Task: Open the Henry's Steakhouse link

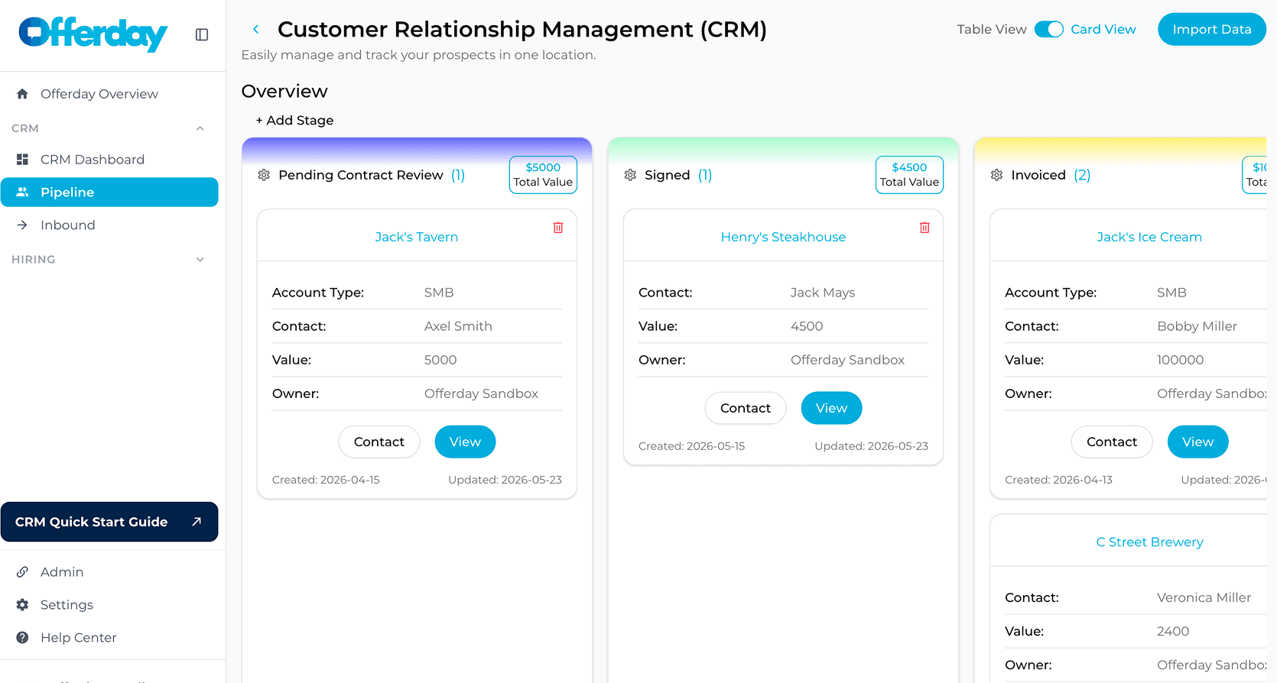Action: click(x=783, y=237)
